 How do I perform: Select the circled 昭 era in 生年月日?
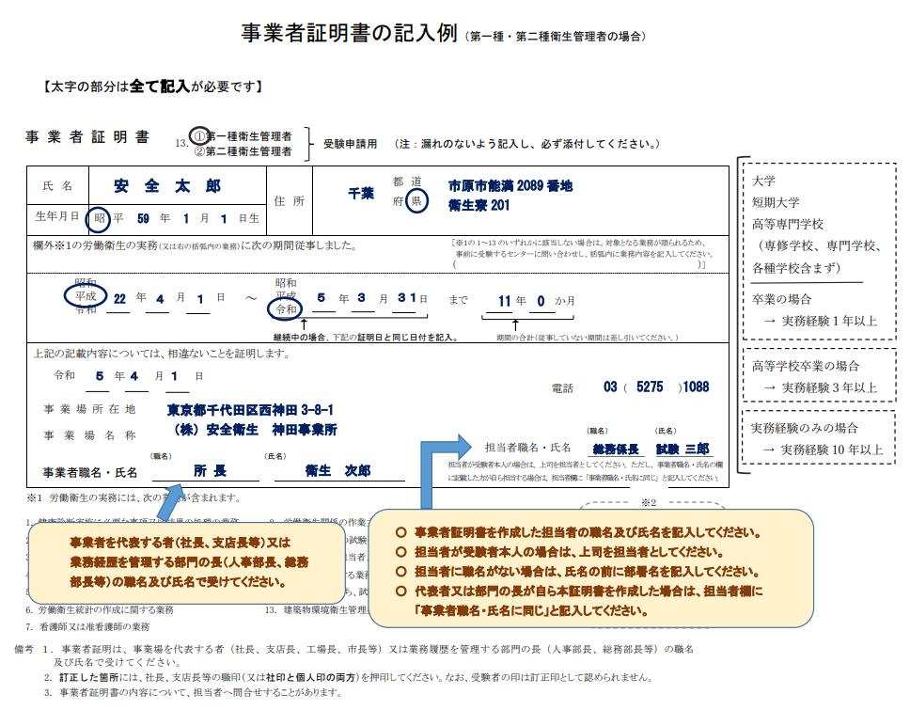pyautogui.click(x=99, y=218)
